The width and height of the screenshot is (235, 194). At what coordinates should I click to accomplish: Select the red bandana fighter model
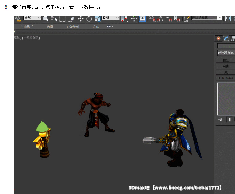point(96,114)
